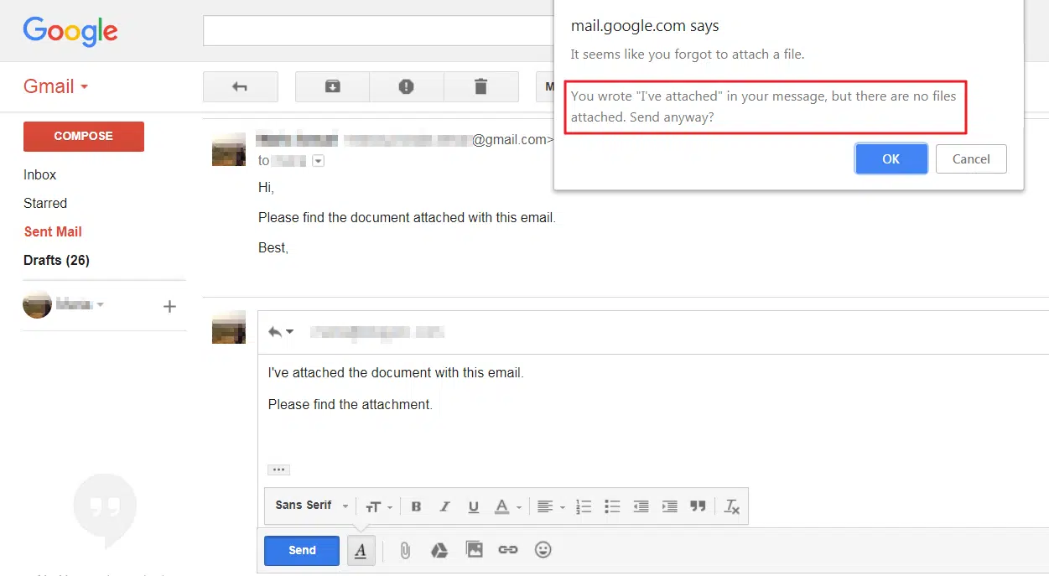Image resolution: width=1049 pixels, height=576 pixels.
Task: Insert files using Google Drive icon
Action: pyautogui.click(x=439, y=551)
